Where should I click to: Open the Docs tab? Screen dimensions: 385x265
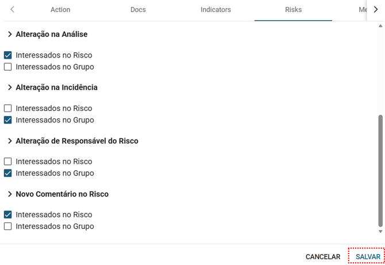tap(138, 10)
